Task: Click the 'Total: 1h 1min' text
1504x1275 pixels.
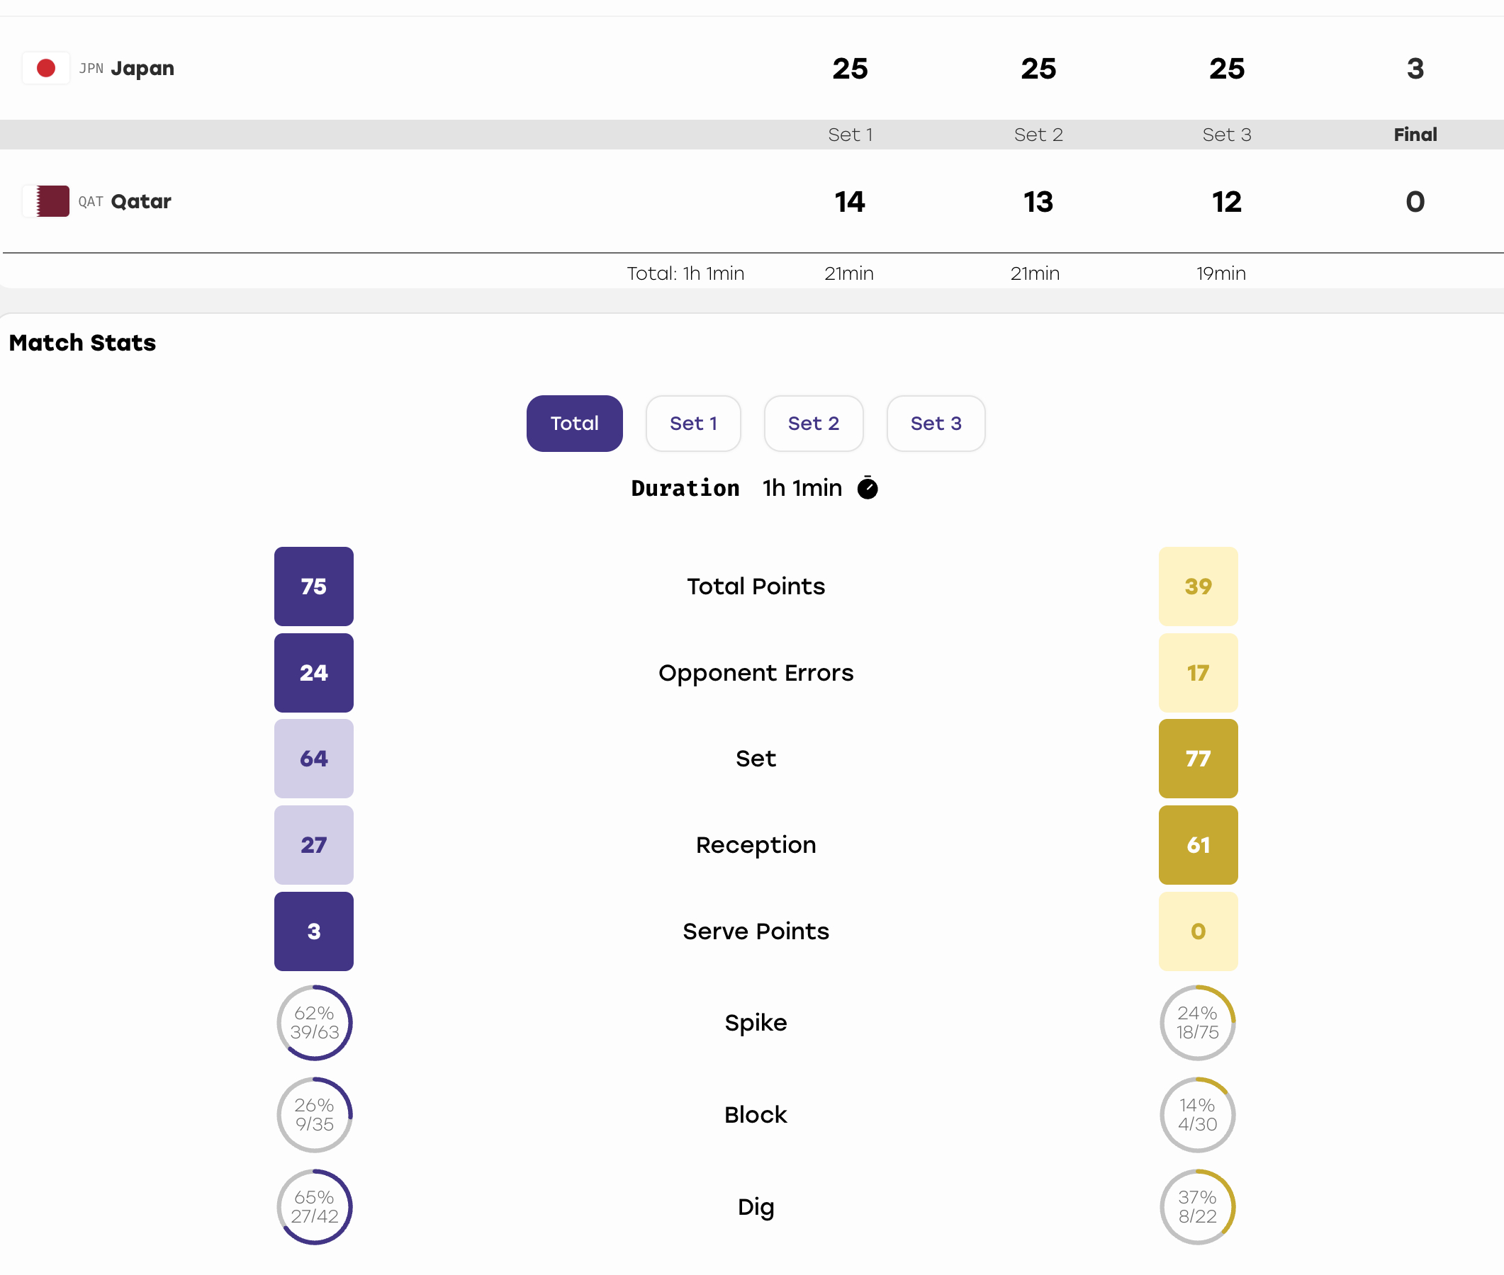Action: pos(685,273)
